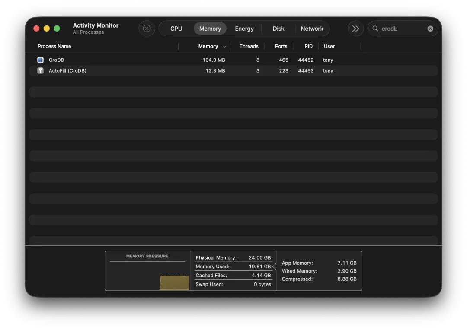Open the Energy tab
Viewport: 467px width, 330px height.
tap(244, 29)
